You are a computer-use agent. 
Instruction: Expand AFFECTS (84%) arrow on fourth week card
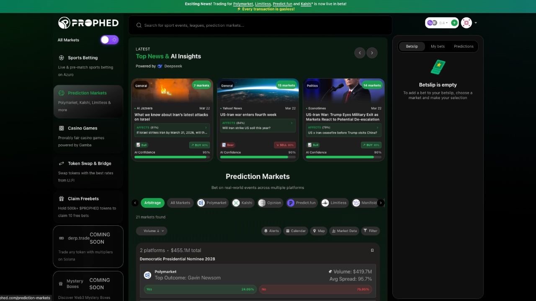(292, 123)
